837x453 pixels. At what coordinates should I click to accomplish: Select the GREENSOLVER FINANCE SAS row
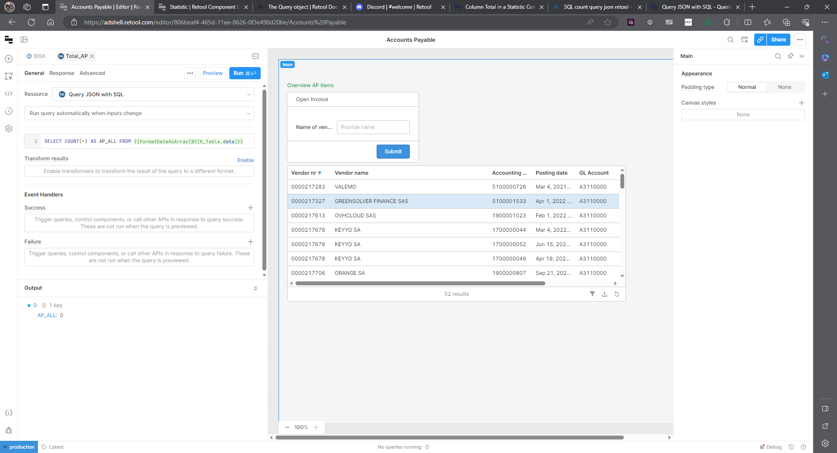(453, 201)
